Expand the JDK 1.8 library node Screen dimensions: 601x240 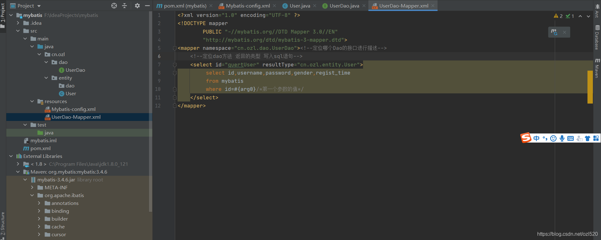pyautogui.click(x=18, y=164)
